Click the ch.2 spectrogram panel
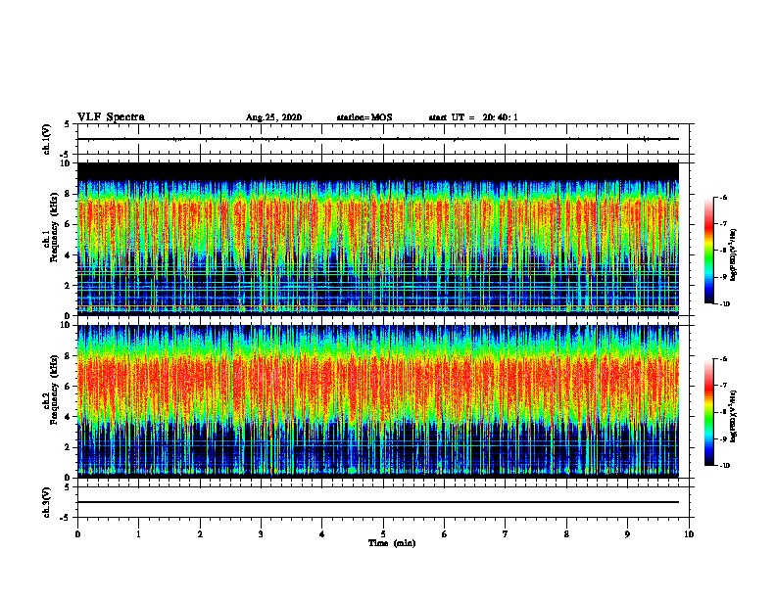This screenshot has width=776, height=599. pos(378,401)
